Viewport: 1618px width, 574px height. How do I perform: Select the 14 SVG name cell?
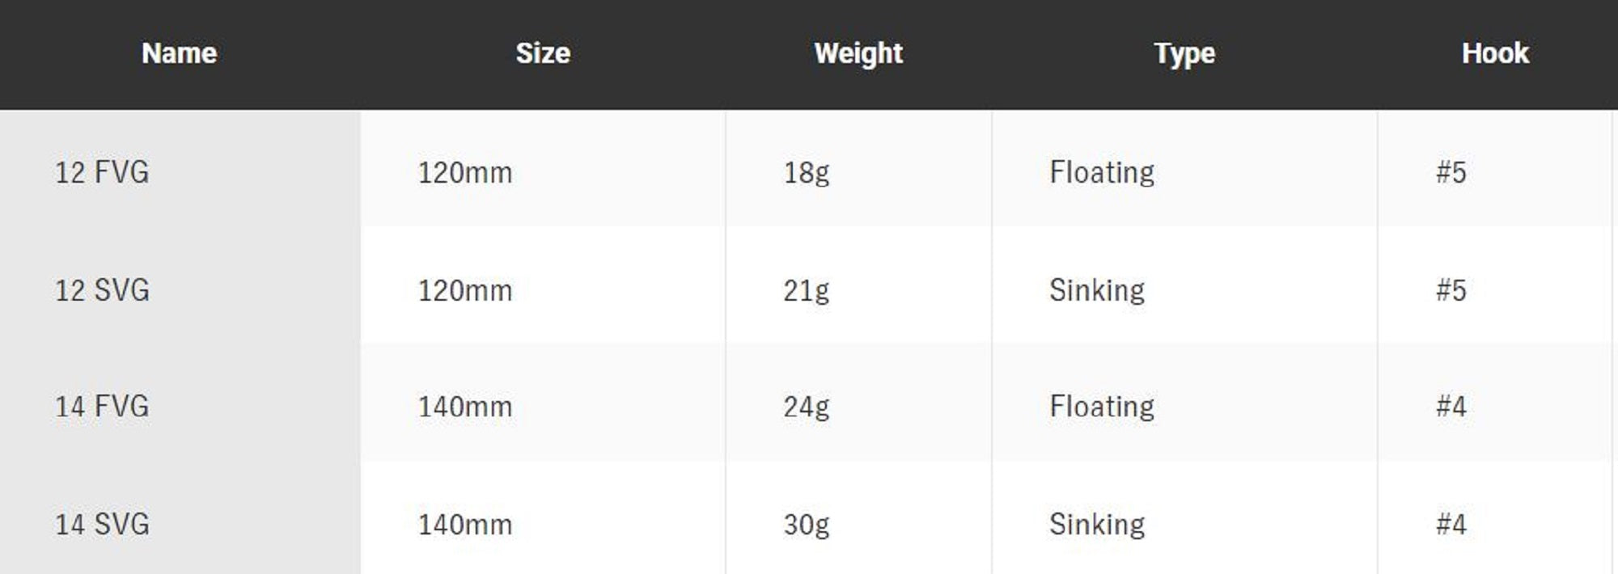[102, 524]
